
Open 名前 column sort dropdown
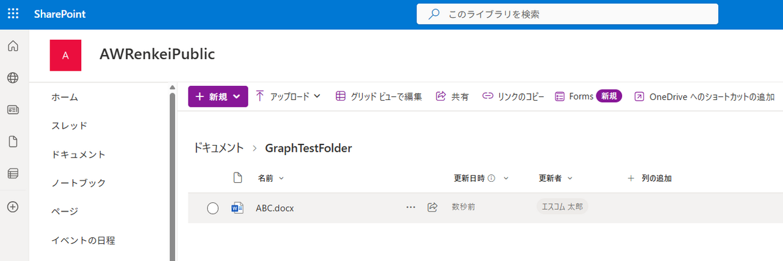[x=270, y=179]
